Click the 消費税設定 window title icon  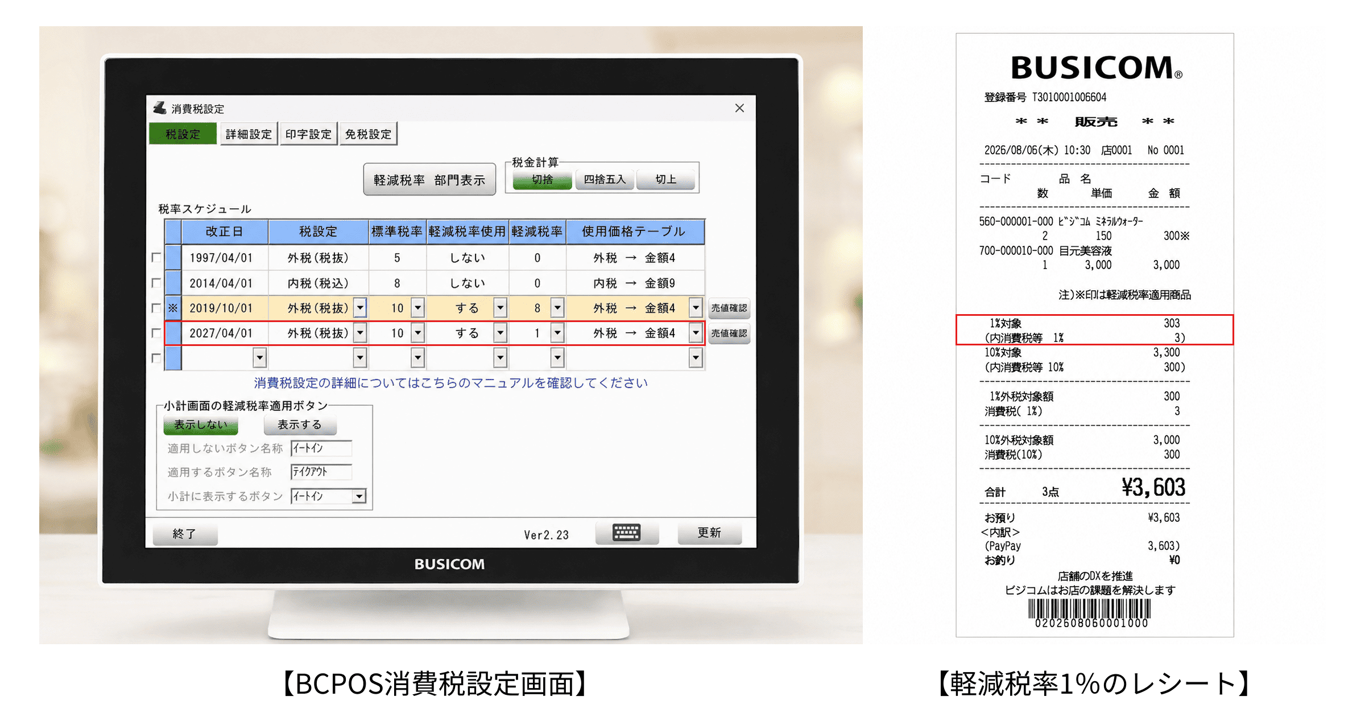click(x=160, y=108)
